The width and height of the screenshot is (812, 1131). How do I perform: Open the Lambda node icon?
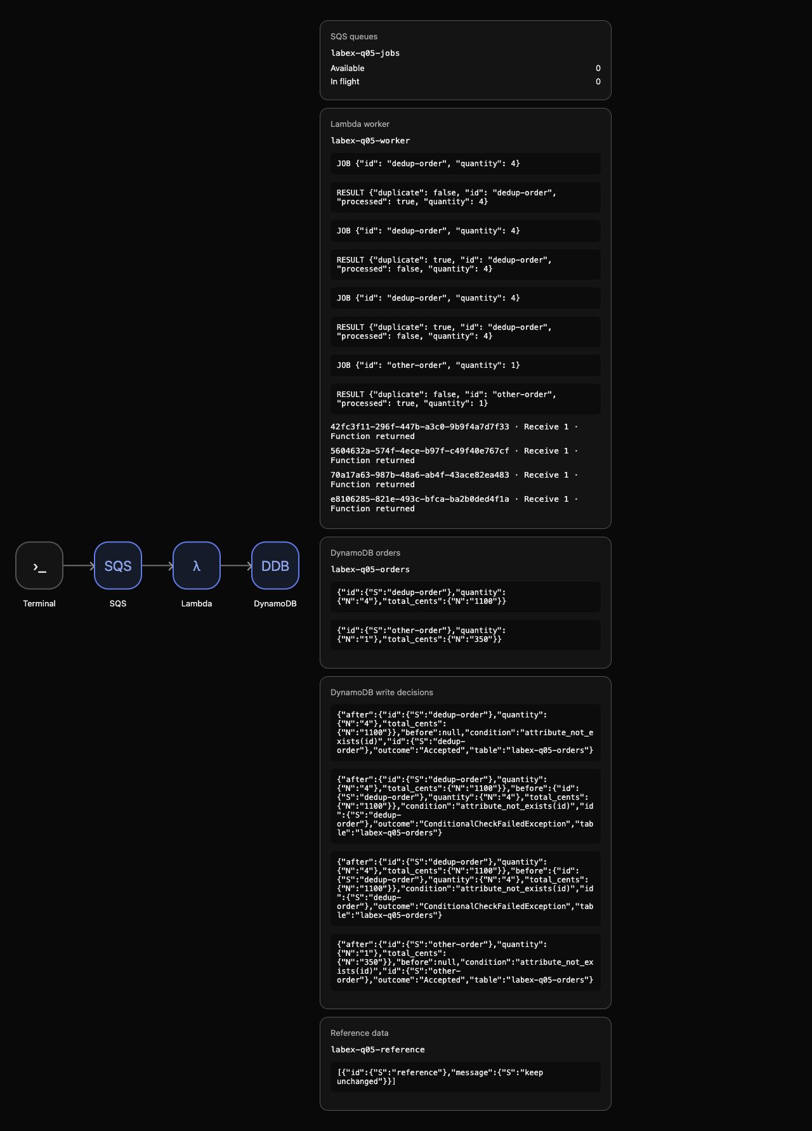click(x=197, y=565)
